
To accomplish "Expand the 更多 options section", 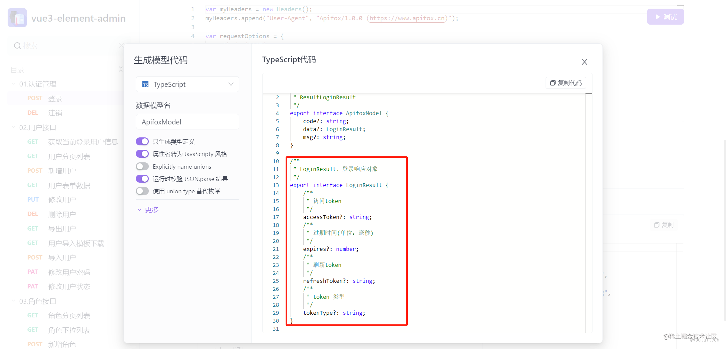I will [x=148, y=210].
